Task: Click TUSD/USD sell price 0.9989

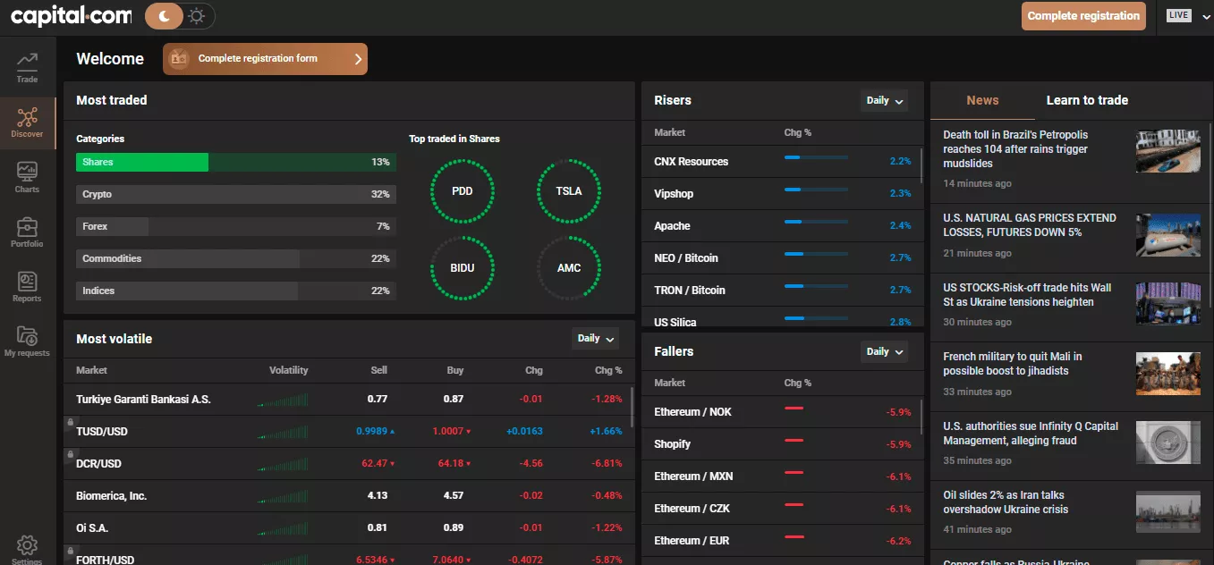Action: (x=375, y=432)
